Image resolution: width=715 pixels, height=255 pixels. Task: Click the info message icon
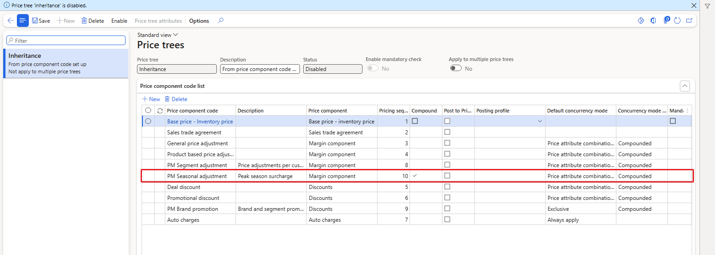click(x=7, y=5)
